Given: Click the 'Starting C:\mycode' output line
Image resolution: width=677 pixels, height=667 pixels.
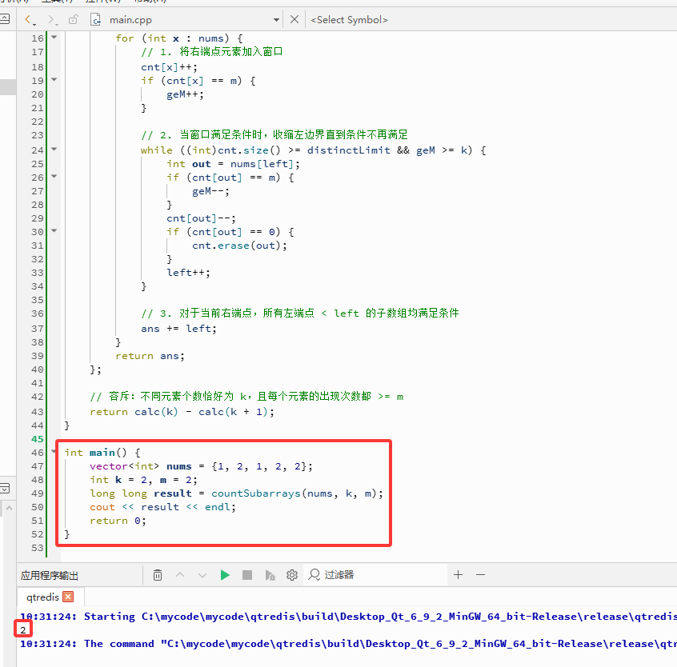Looking at the screenshot, I should point(348,617).
